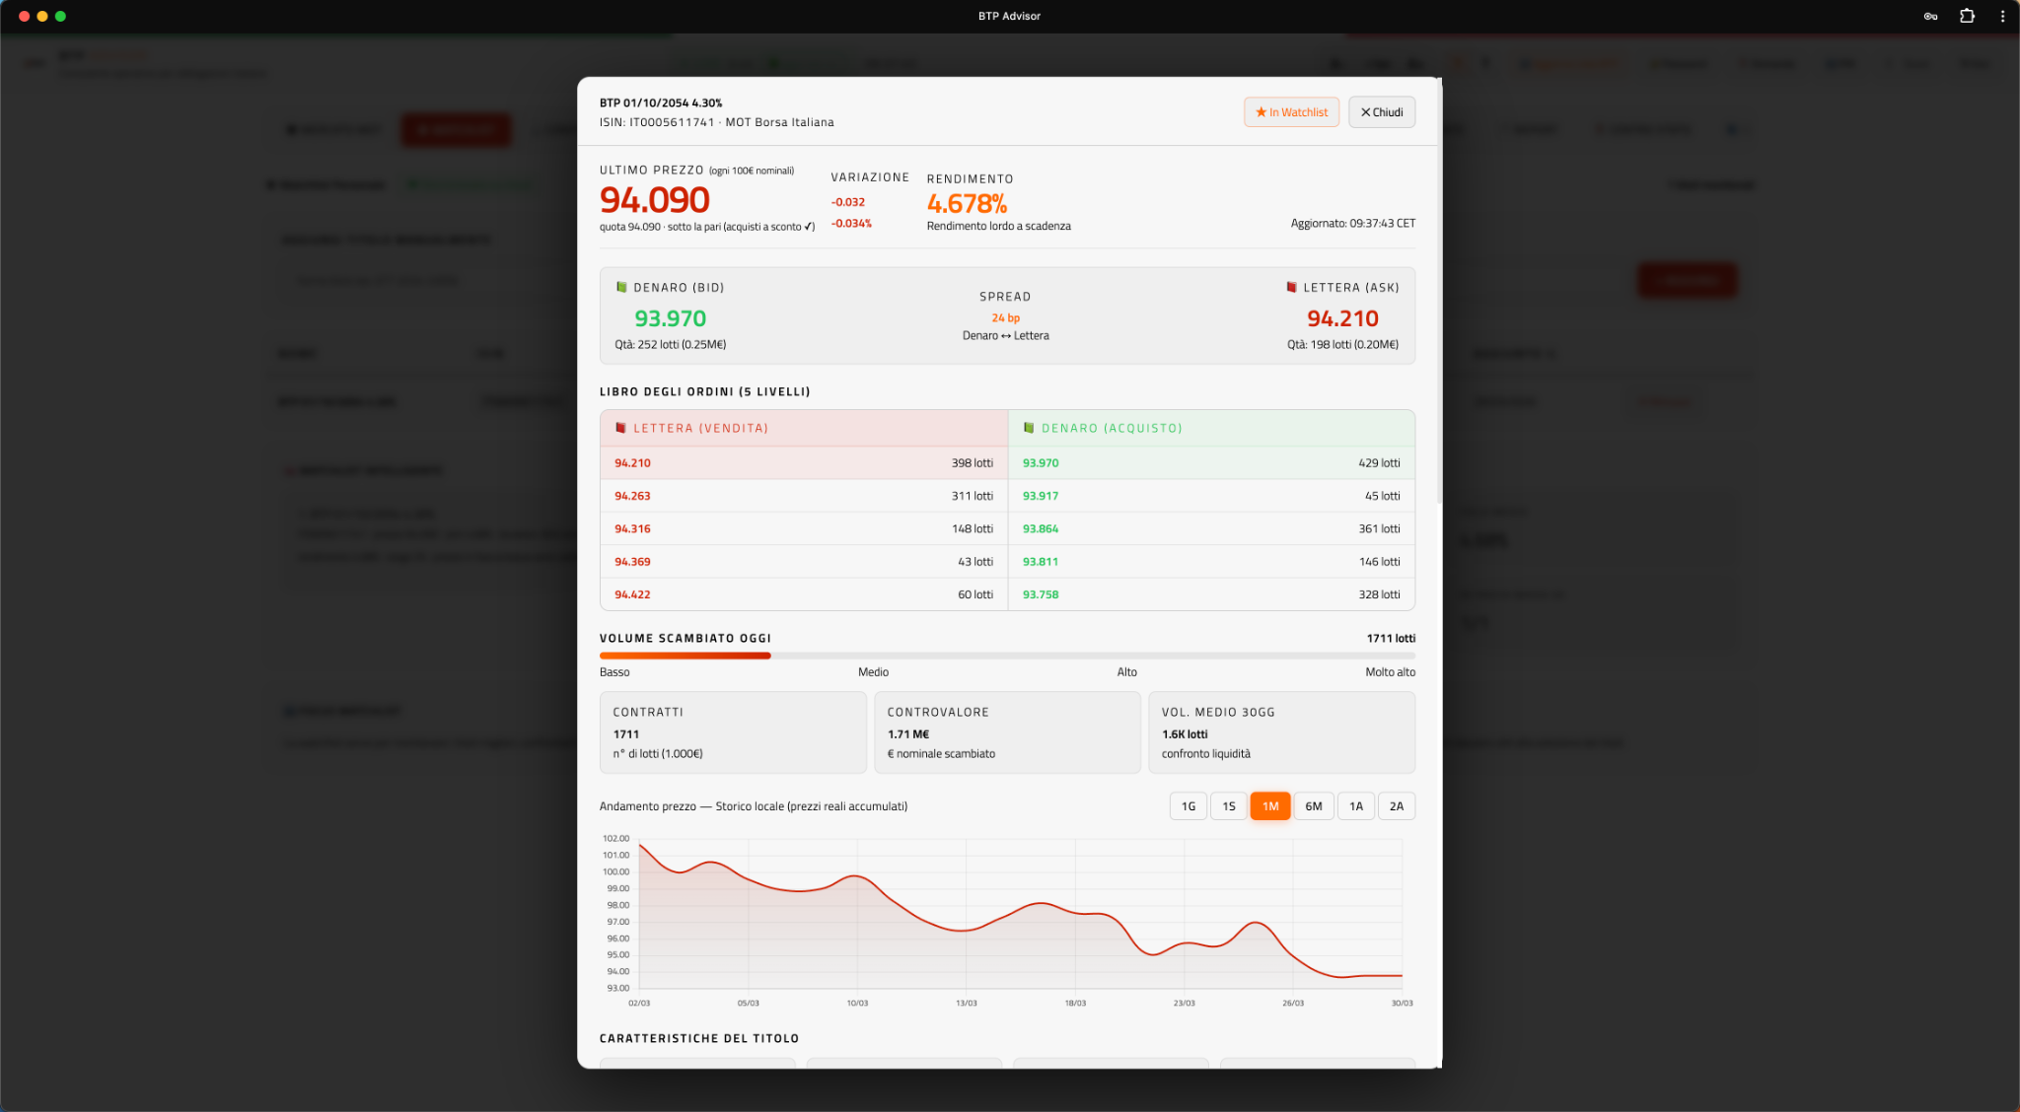This screenshot has height=1112, width=2020.
Task: Click the 93.917 bid order book row
Action: point(1210,496)
